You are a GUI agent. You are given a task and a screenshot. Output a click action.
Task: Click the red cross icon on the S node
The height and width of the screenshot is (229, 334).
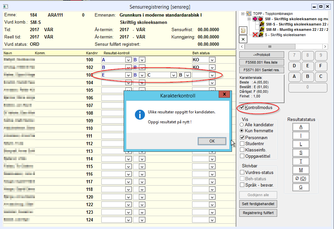click(x=255, y=35)
